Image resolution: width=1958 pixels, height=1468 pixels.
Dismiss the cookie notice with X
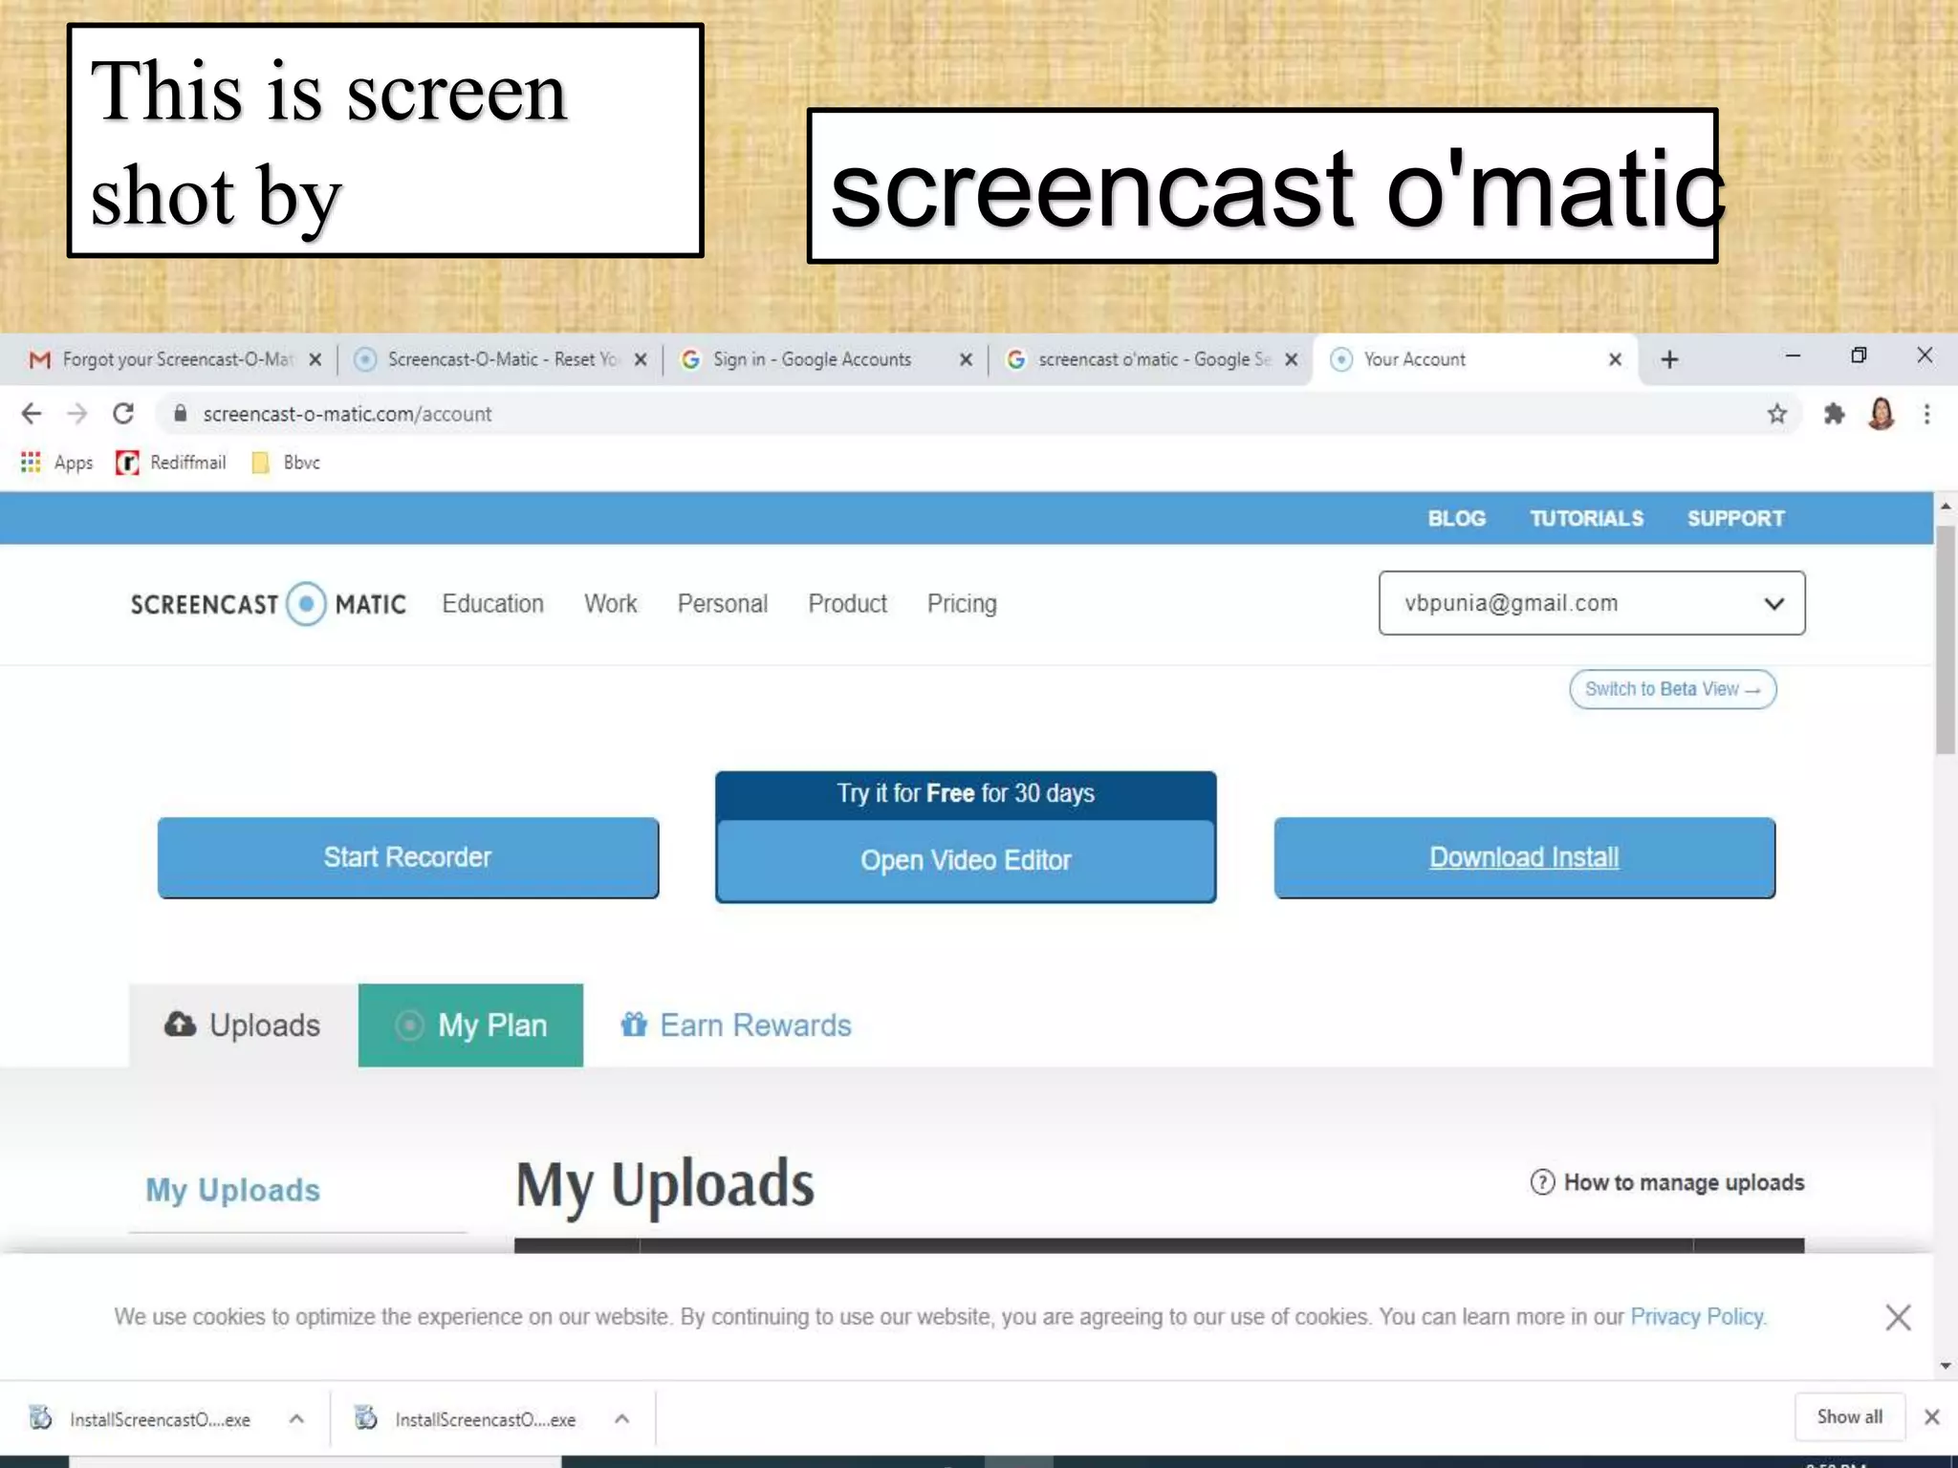(1898, 1317)
